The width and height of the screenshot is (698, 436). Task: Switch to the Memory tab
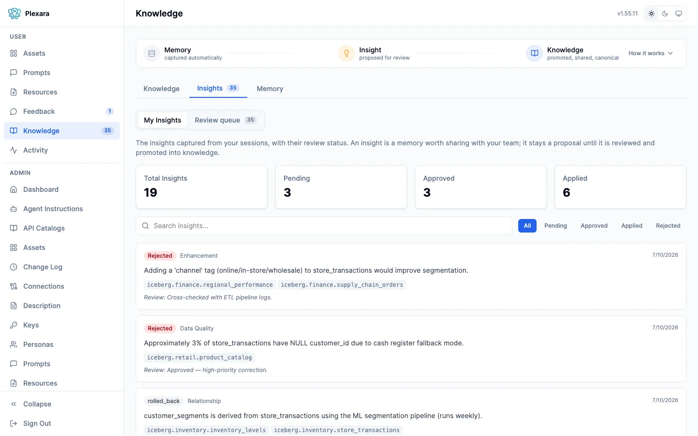click(270, 89)
